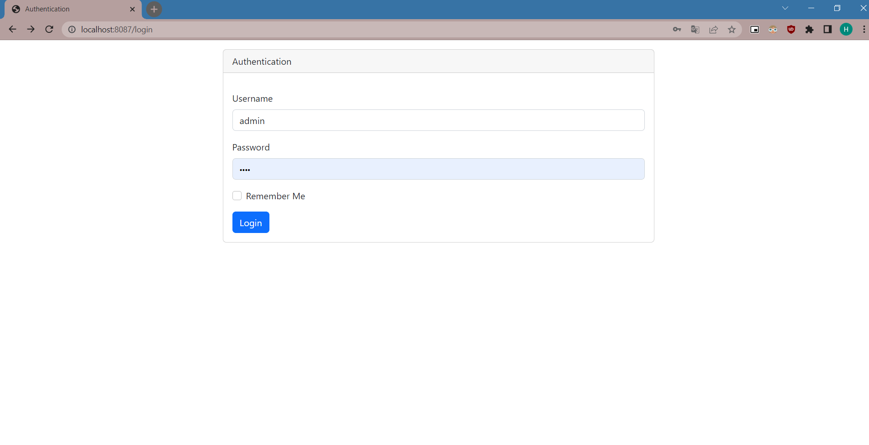Screen dimensions: 869x445
Task: Click the site info icon in address bar
Action: 72,29
